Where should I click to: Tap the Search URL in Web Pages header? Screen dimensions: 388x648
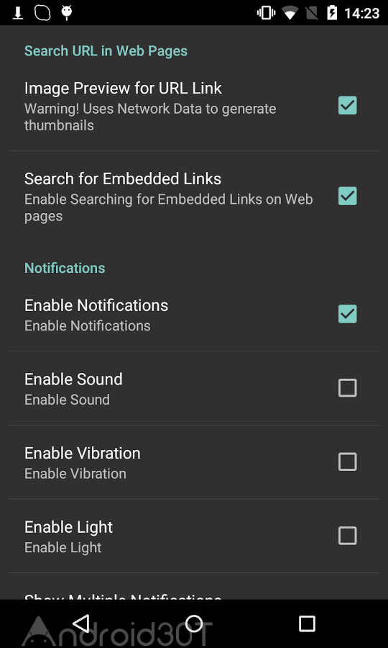pyautogui.click(x=106, y=51)
